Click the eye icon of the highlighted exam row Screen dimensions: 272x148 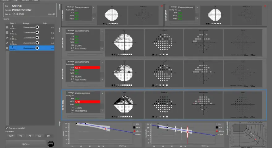click(x=37, y=48)
